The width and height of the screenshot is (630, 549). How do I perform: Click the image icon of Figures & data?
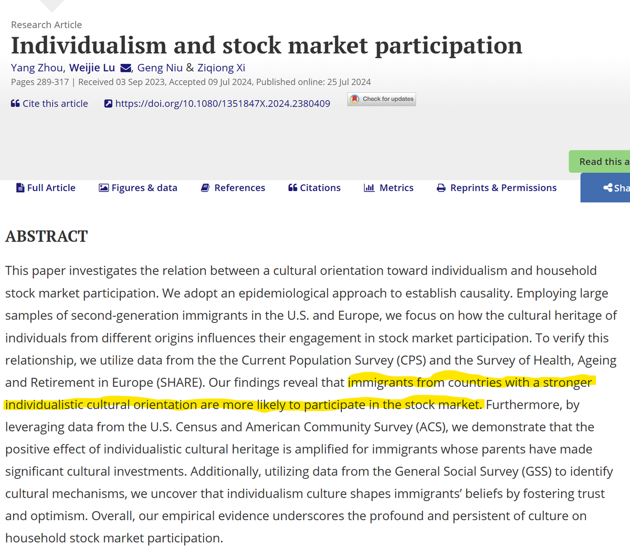[x=104, y=188]
